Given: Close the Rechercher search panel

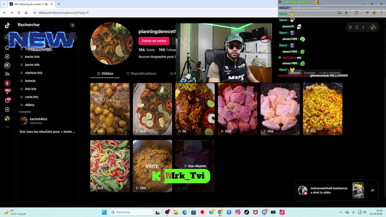Looking at the screenshot, I should click(72, 25).
